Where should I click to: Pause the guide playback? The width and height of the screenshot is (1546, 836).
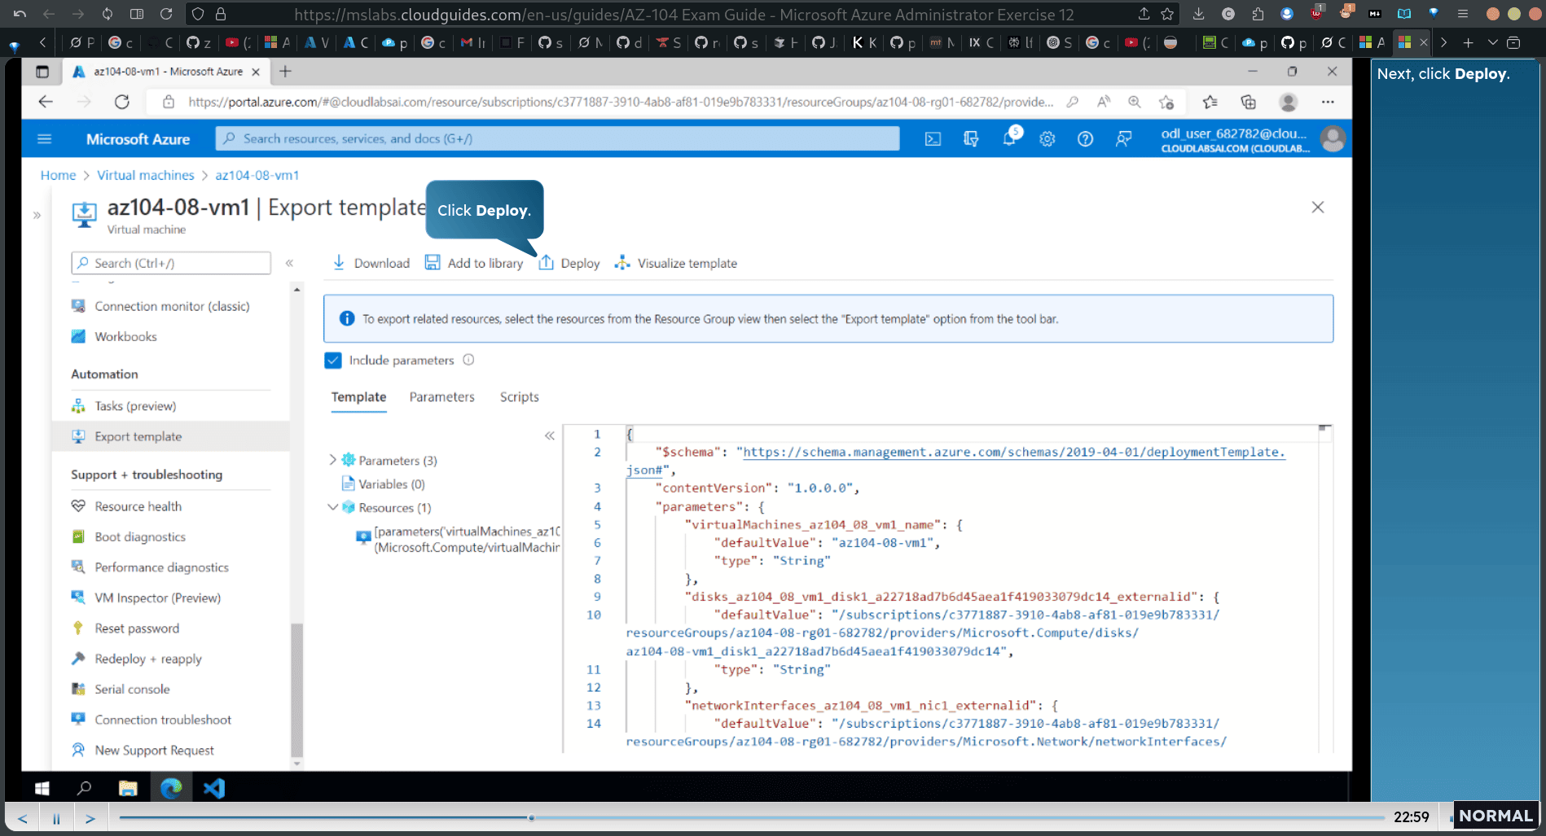(56, 818)
